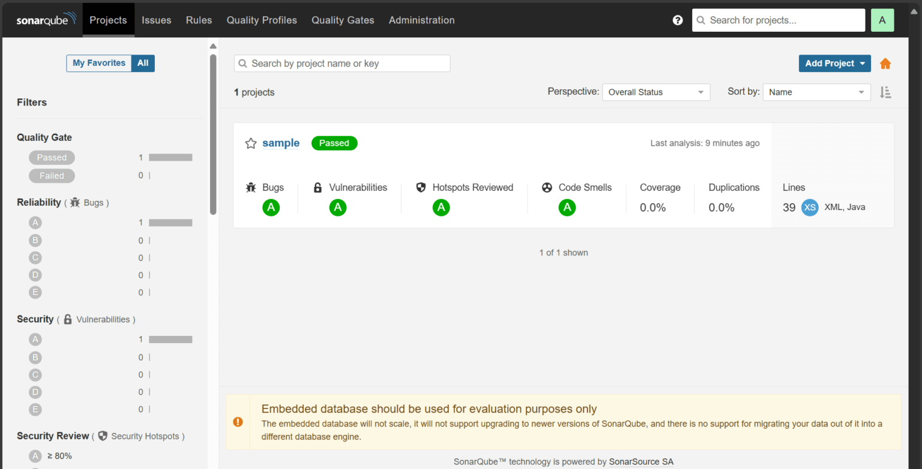The width and height of the screenshot is (922, 469).
Task: Star the sample project as favorite
Action: point(250,143)
